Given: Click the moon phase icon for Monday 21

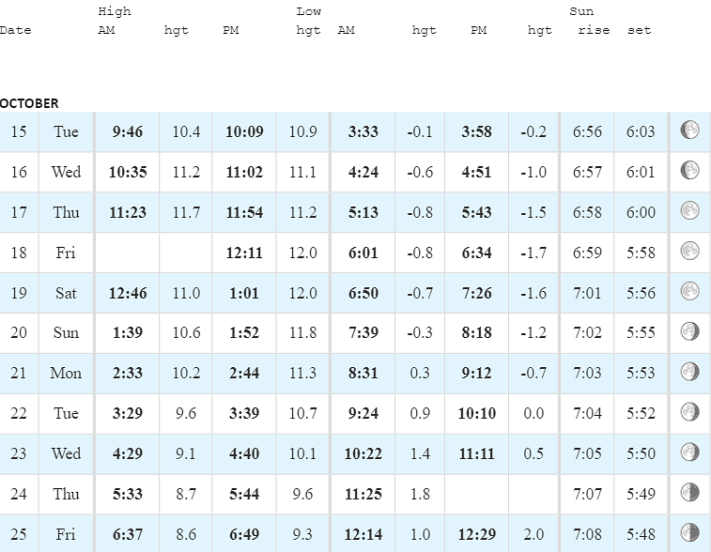Looking at the screenshot, I should pos(690,372).
